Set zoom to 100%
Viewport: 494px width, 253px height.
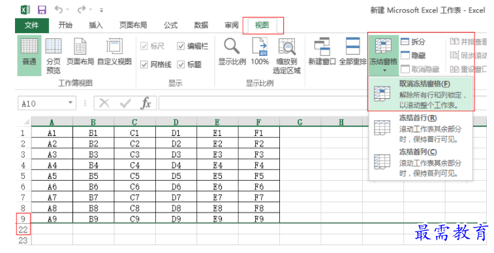[260, 52]
